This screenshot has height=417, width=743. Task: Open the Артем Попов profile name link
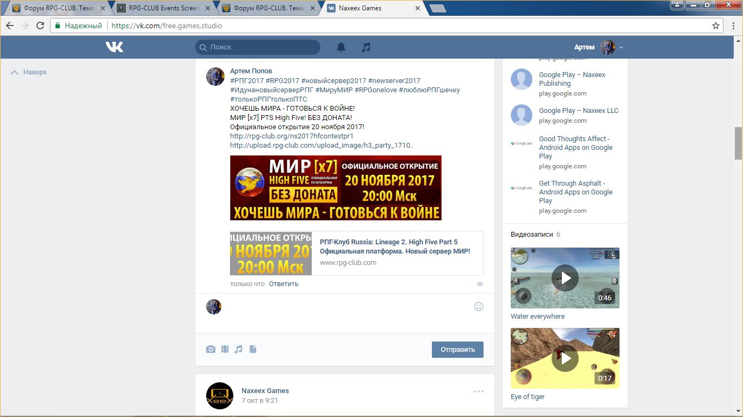(x=251, y=71)
